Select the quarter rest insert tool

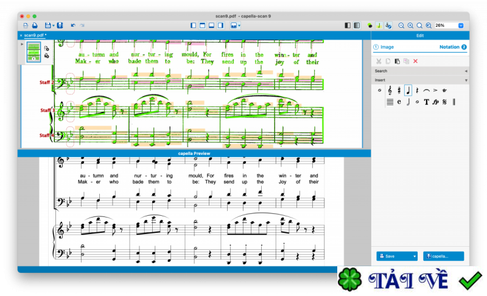[x=417, y=91]
